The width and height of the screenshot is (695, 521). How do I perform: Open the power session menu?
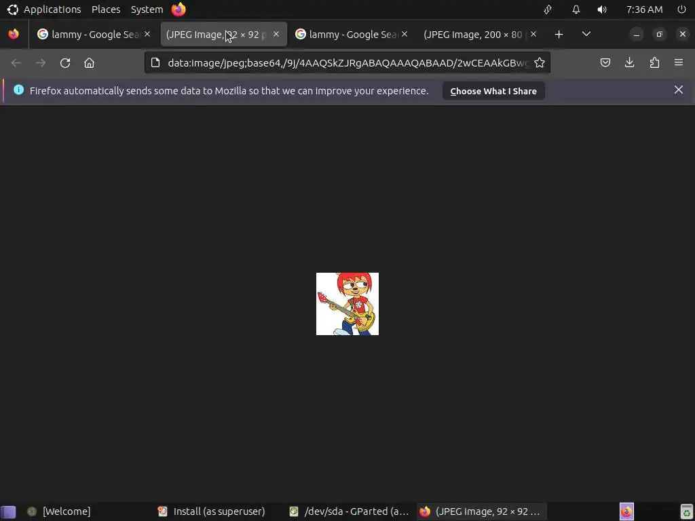[x=681, y=9]
